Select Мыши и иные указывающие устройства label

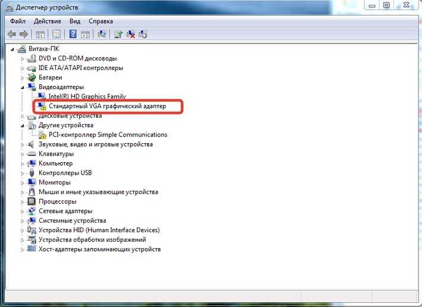click(x=99, y=192)
